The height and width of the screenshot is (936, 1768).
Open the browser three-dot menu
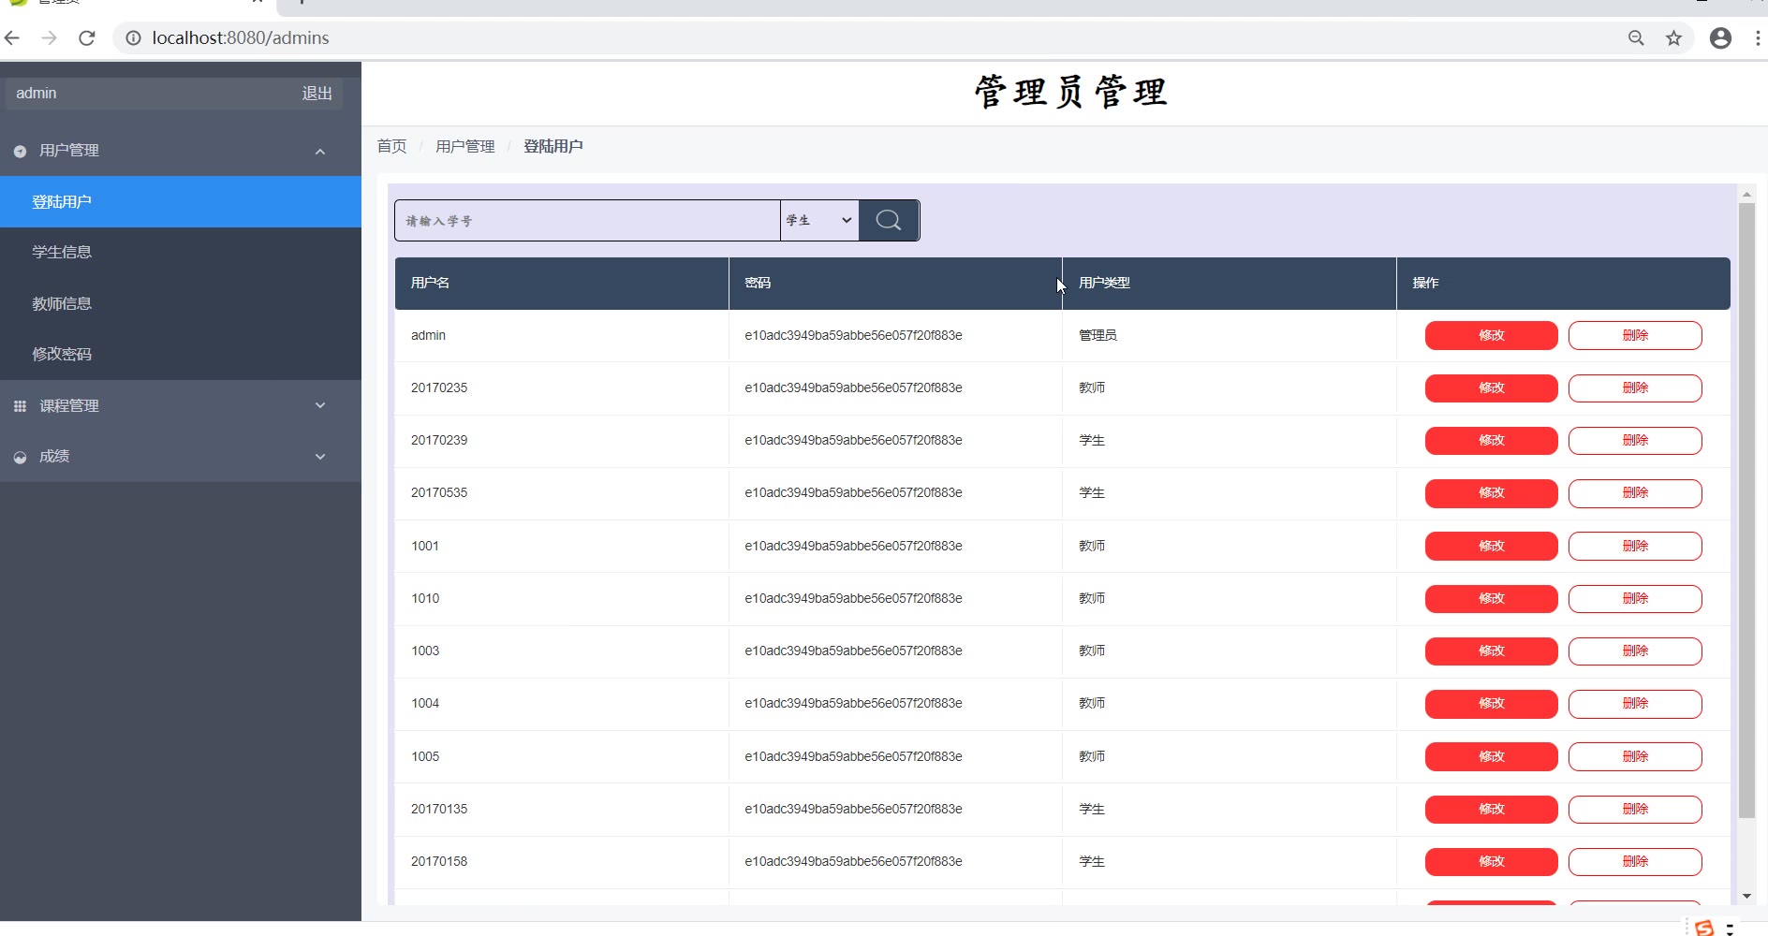tap(1757, 38)
